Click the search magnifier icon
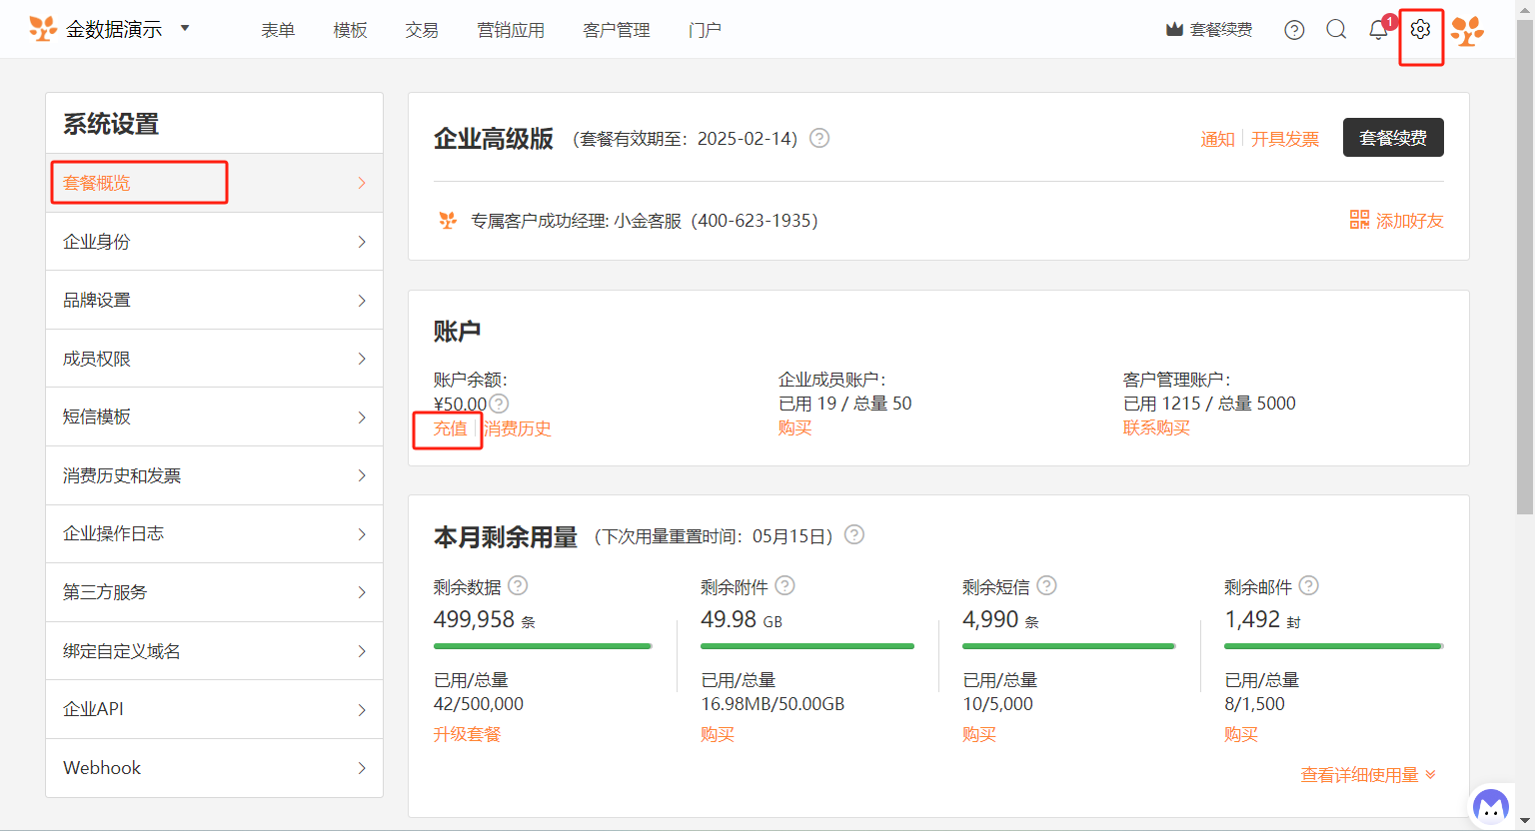Screen dimensions: 1535x831 (x=1336, y=30)
